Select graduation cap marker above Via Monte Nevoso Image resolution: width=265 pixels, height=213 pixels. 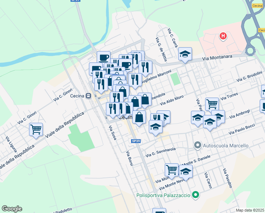click(186, 171)
